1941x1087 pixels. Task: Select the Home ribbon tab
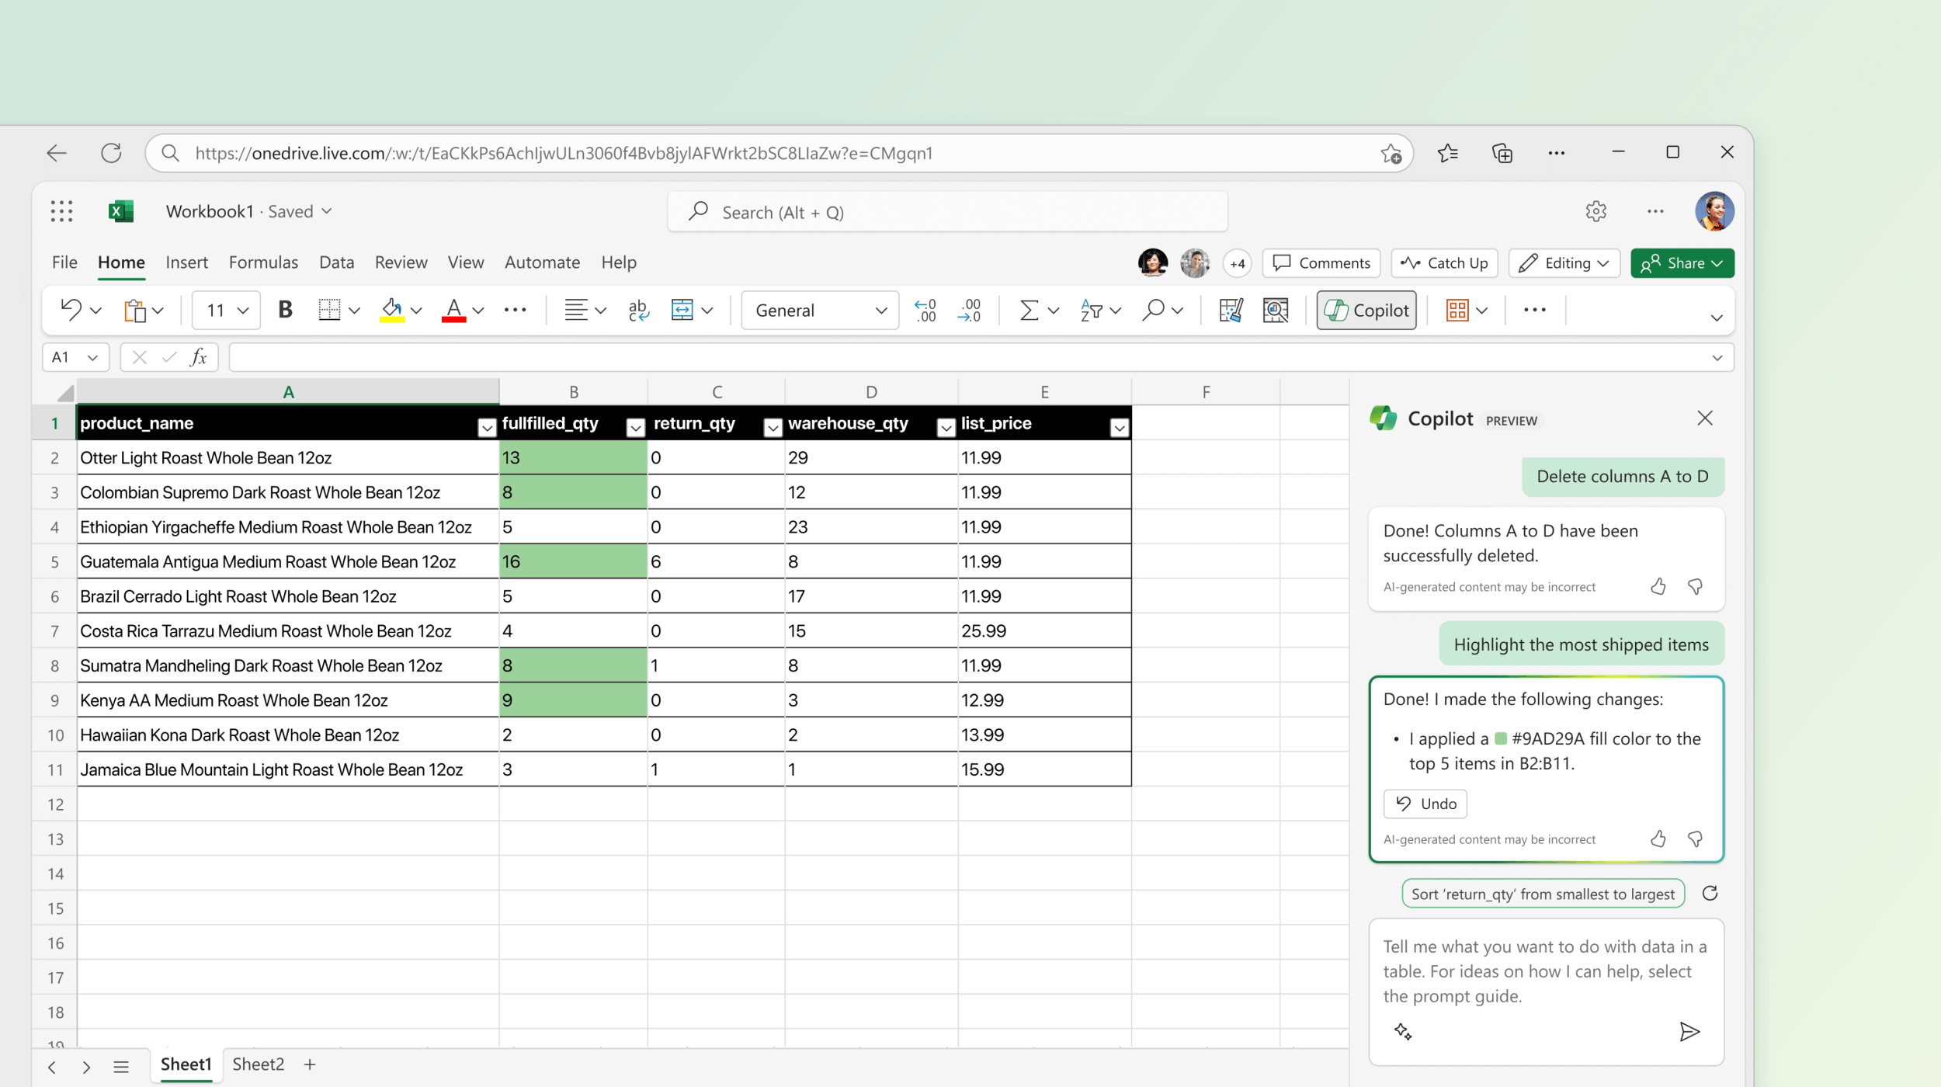pos(121,262)
